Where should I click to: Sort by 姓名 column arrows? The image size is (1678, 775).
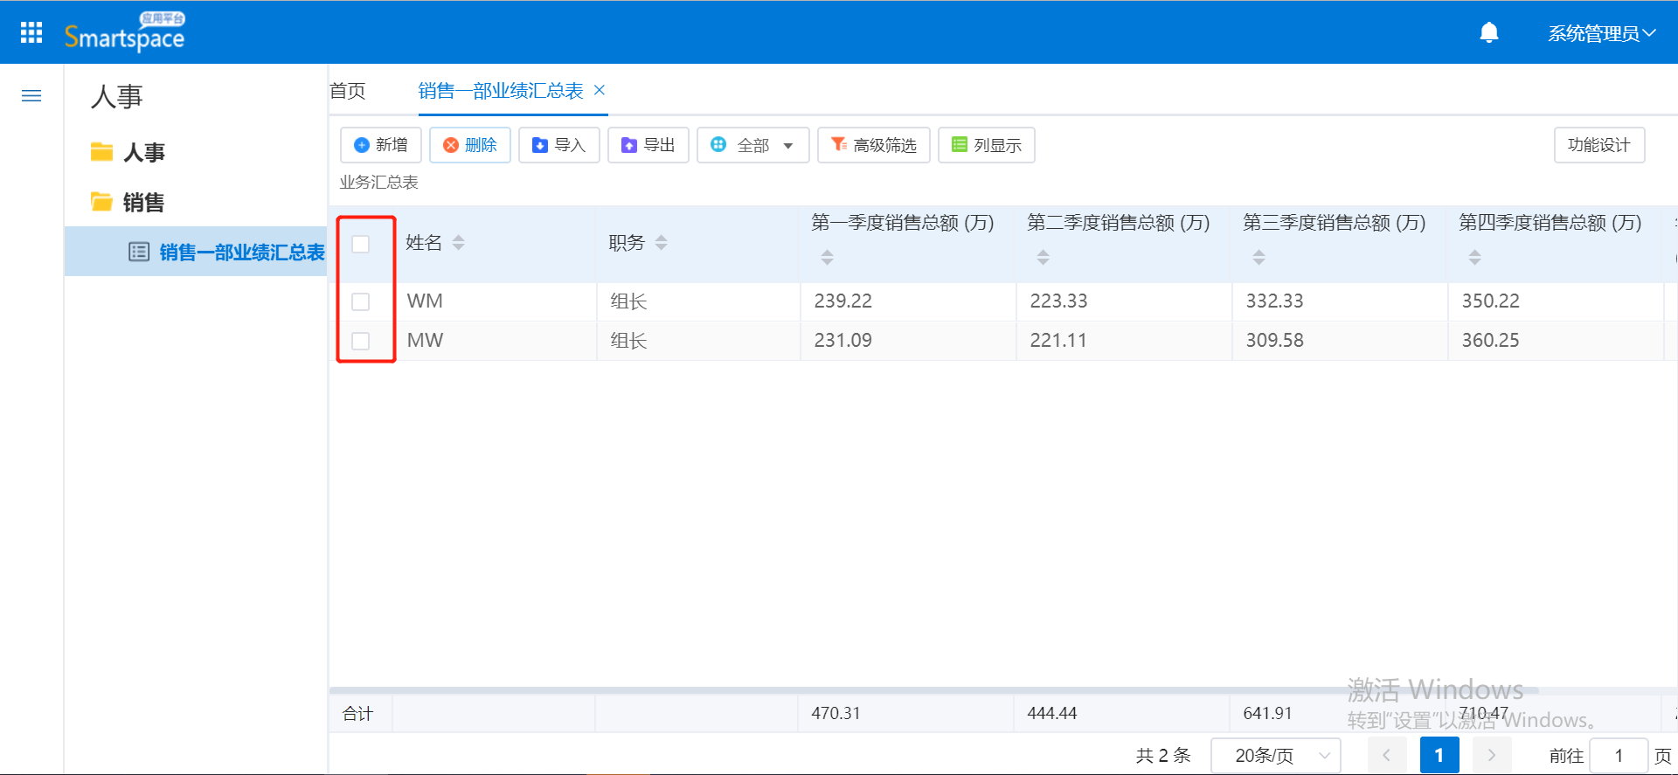click(x=459, y=243)
